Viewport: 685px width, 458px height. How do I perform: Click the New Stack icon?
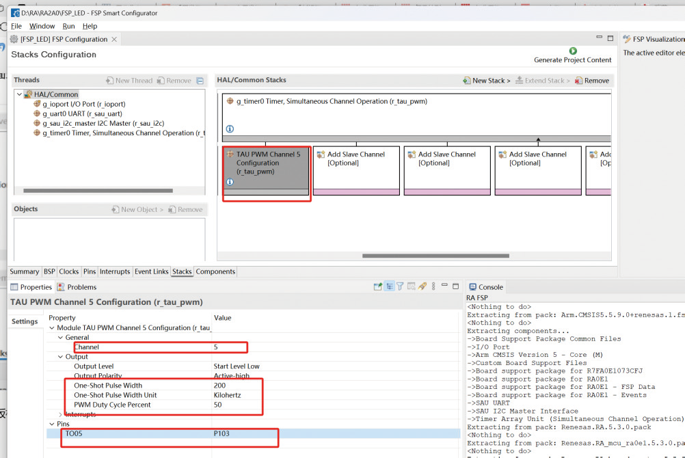466,81
